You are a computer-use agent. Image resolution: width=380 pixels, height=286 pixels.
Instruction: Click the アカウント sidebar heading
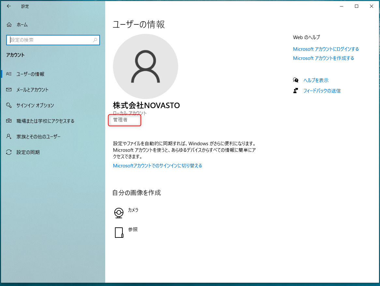pyautogui.click(x=15, y=55)
